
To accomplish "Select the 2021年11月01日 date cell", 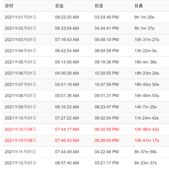I will pyautogui.click(x=20, y=152).
